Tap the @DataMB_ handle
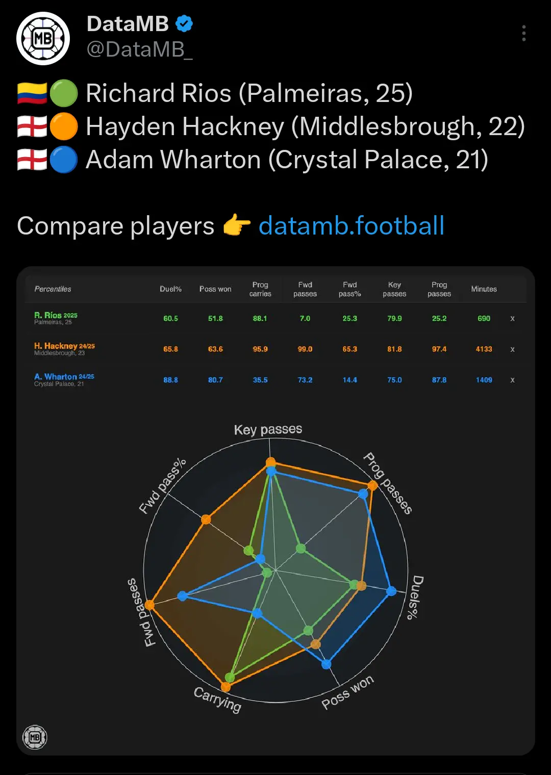Viewport: 551px width, 775px height. click(139, 49)
